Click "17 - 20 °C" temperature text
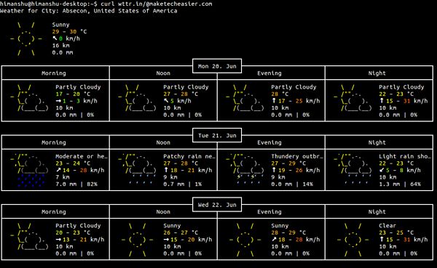437x268 pixels. point(73,94)
